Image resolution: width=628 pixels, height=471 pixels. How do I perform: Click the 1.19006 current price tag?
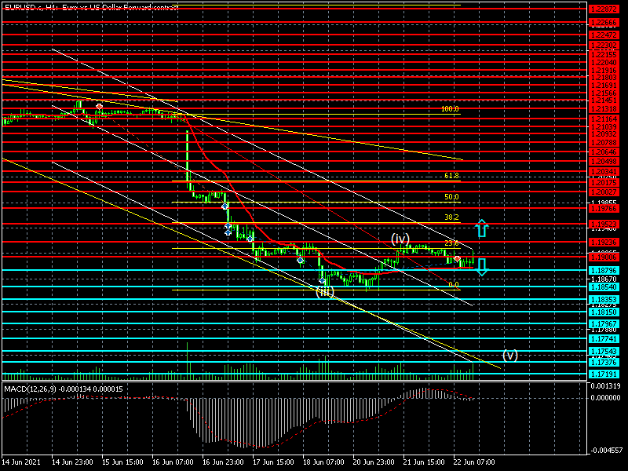coord(604,257)
